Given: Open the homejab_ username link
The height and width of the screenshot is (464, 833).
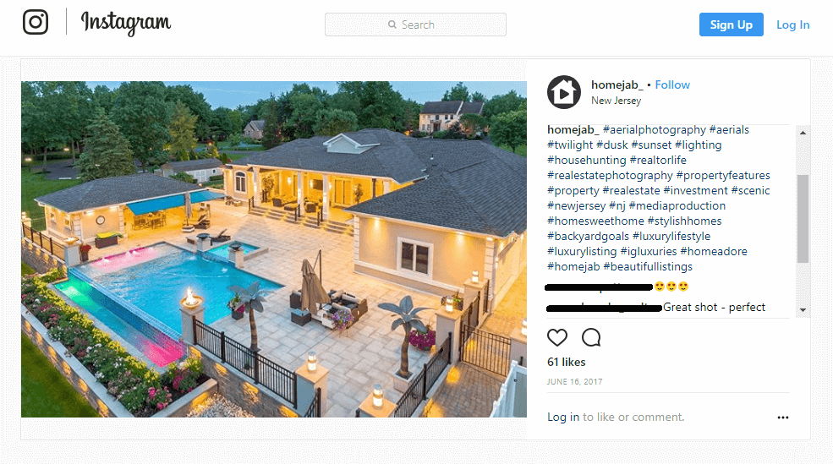Looking at the screenshot, I should click(x=617, y=85).
